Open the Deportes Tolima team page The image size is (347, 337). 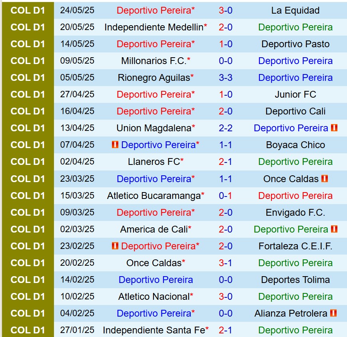click(295, 279)
